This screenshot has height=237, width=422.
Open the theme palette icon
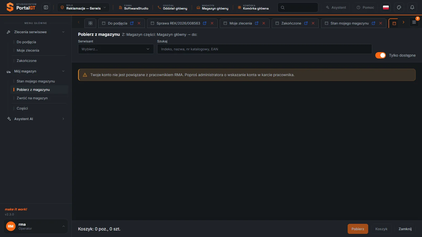click(399, 7)
